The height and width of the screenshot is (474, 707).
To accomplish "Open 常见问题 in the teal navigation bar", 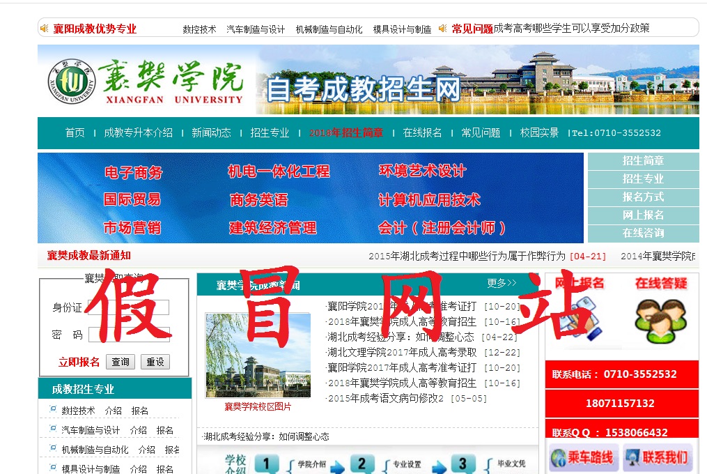I will (x=481, y=132).
